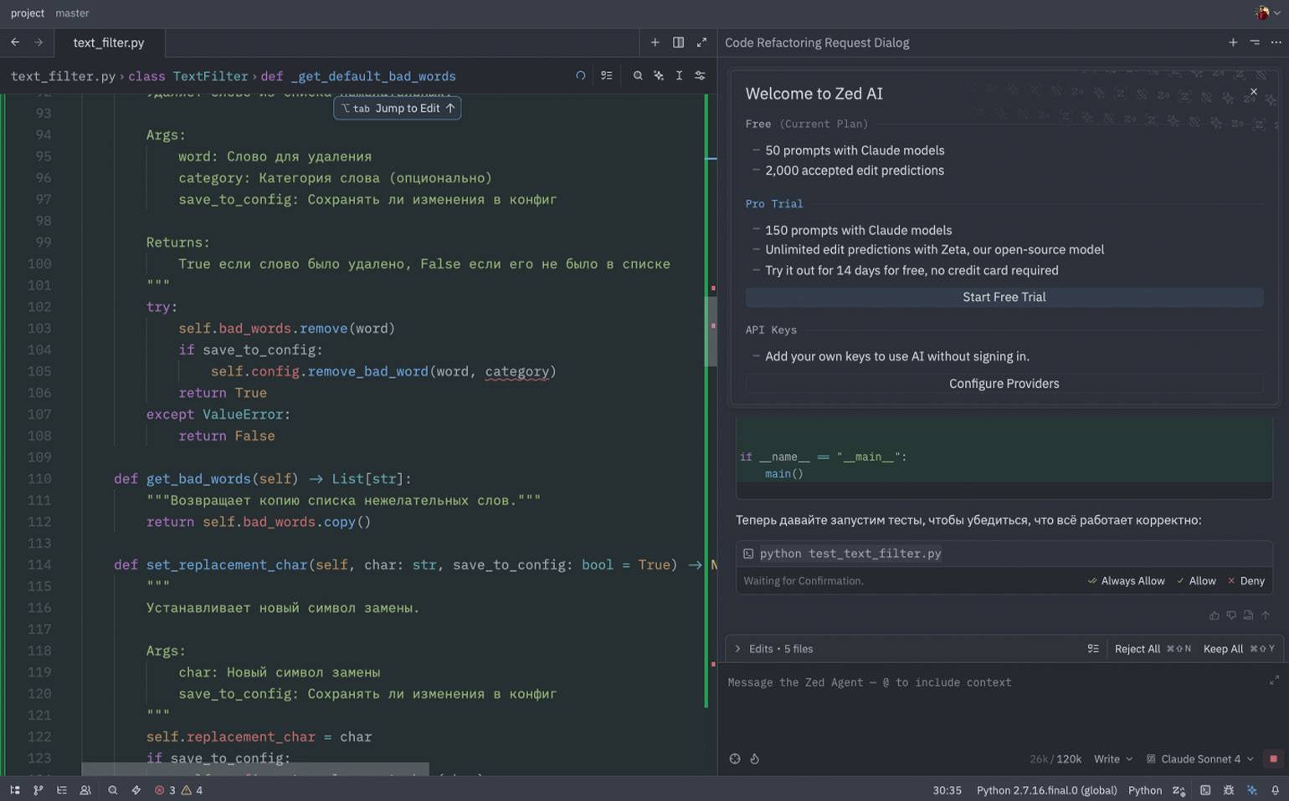Click the flame burn mode icon
The width and height of the screenshot is (1289, 801).
(754, 759)
